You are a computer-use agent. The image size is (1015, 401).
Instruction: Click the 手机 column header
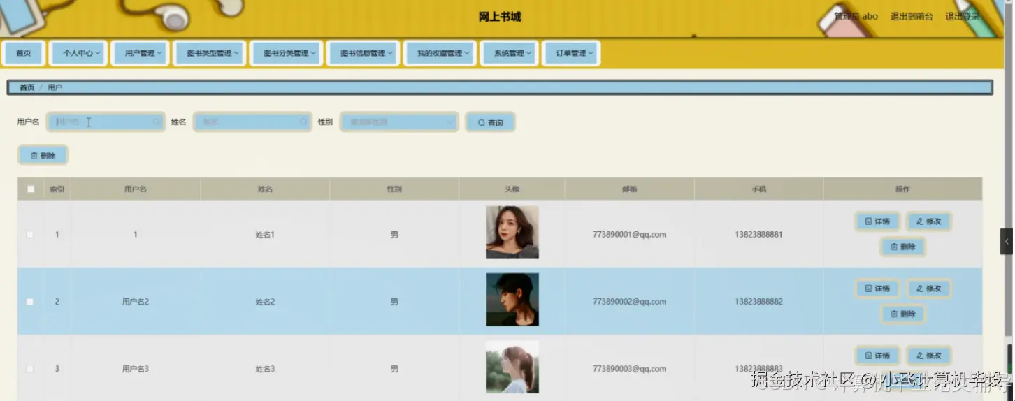[758, 189]
